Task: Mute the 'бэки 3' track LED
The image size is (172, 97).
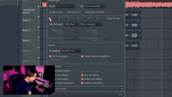Action: 38,47
